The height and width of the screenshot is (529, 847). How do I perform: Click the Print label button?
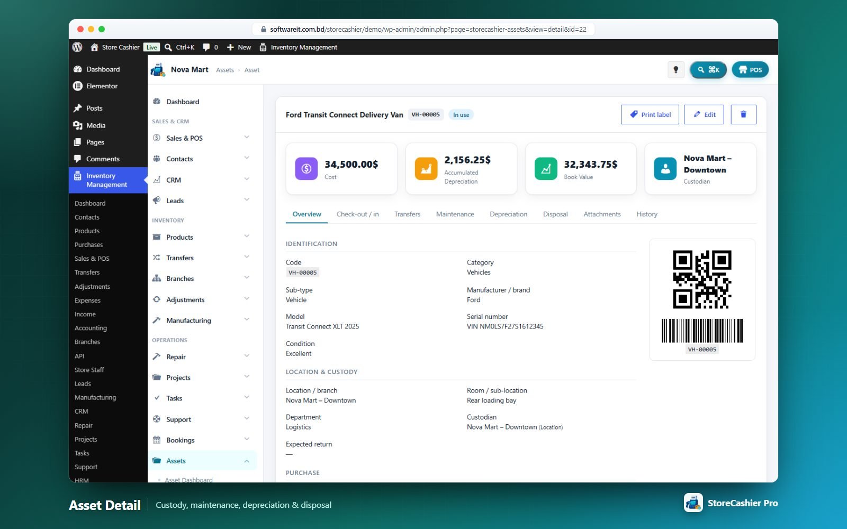point(650,114)
